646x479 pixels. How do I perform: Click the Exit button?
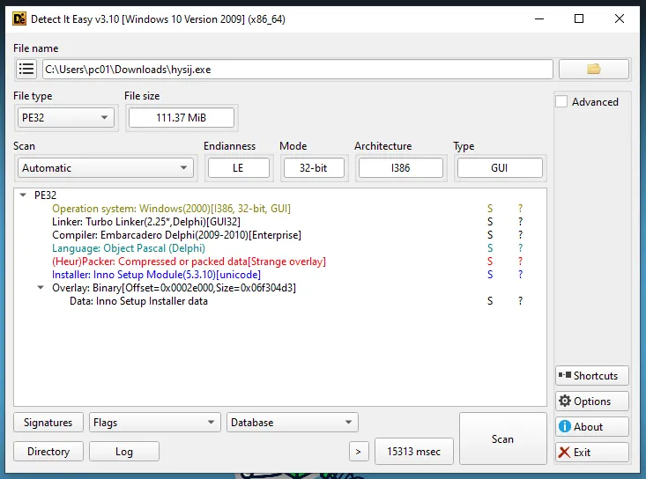(592, 452)
